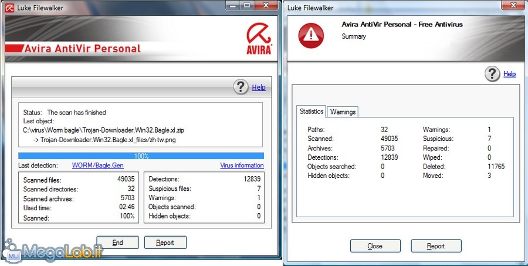This screenshot has width=528, height=266.
Task: Click the Deleted value 11765
Action: (496, 167)
